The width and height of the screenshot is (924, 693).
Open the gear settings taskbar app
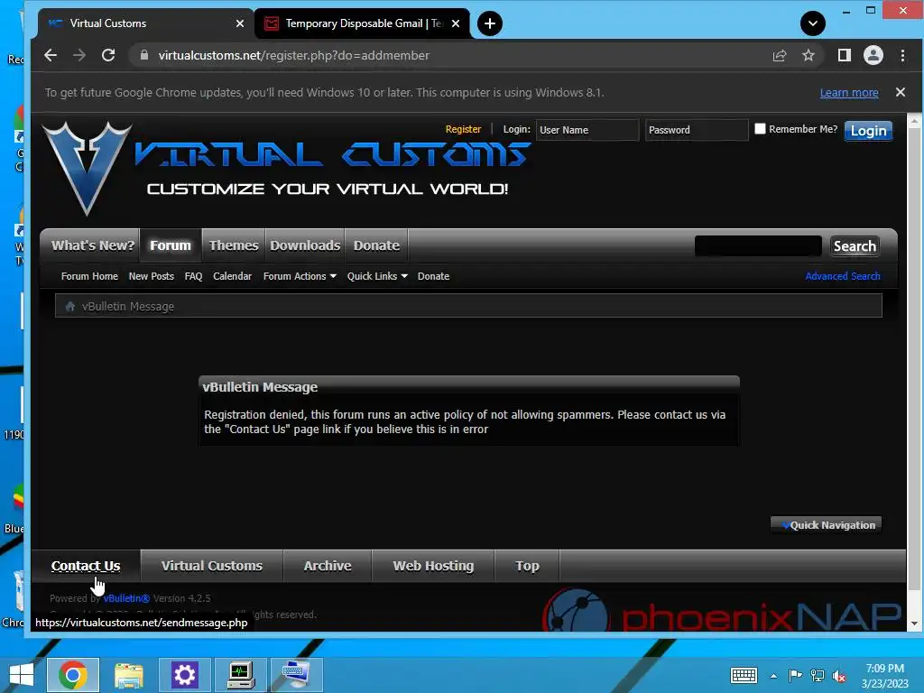click(184, 675)
